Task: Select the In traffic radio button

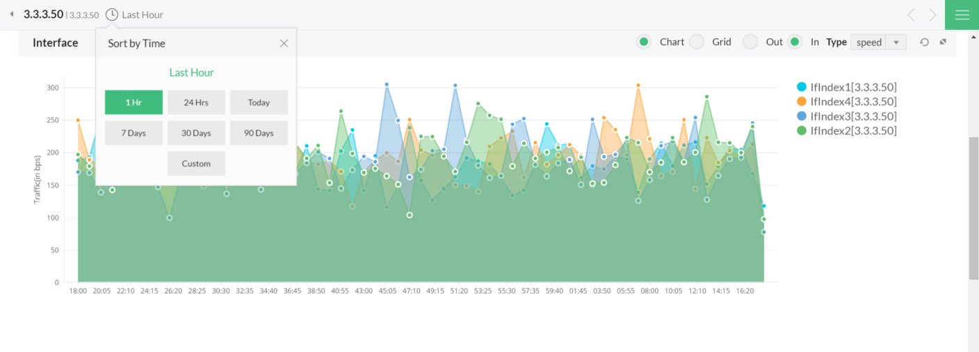Action: 795,42
